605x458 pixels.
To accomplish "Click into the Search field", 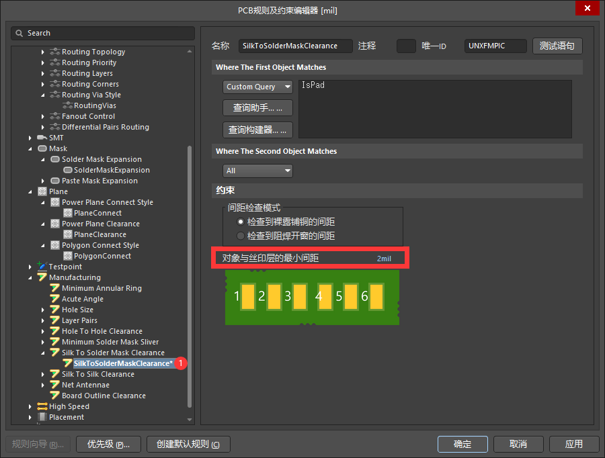I will click(x=103, y=33).
